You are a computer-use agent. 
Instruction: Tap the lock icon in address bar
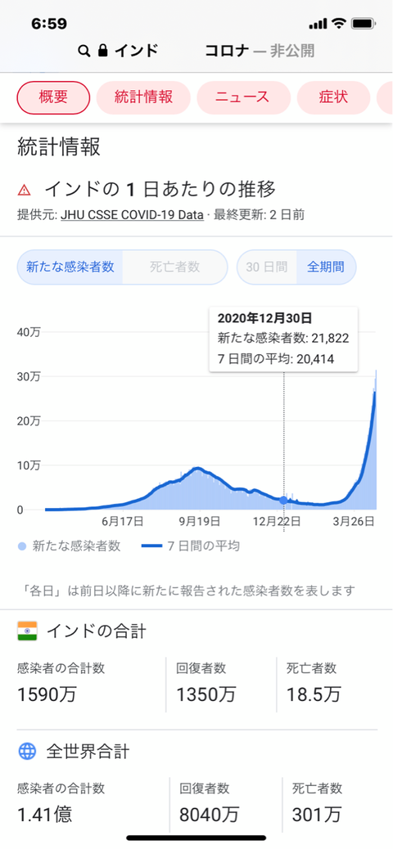point(102,51)
